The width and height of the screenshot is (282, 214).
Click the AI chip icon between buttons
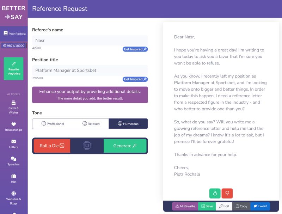pyautogui.click(x=87, y=146)
